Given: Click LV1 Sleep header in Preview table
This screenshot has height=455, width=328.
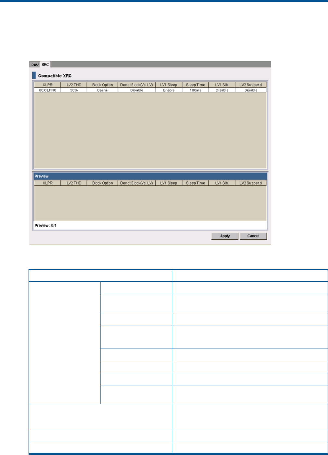Looking at the screenshot, I should coord(169,183).
